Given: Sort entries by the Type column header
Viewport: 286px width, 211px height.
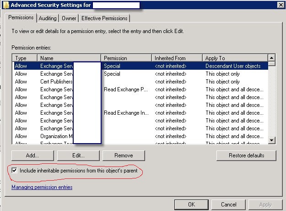Looking at the screenshot, I should (x=25, y=58).
